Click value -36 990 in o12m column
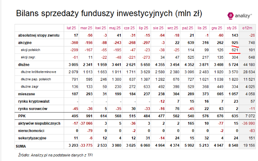The height and width of the screenshot is (161, 258). click(x=249, y=124)
